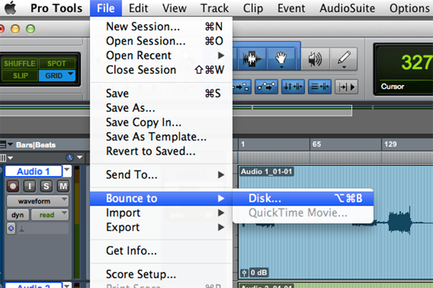
Task: Click the dyn voice selector button
Action: pos(18,215)
